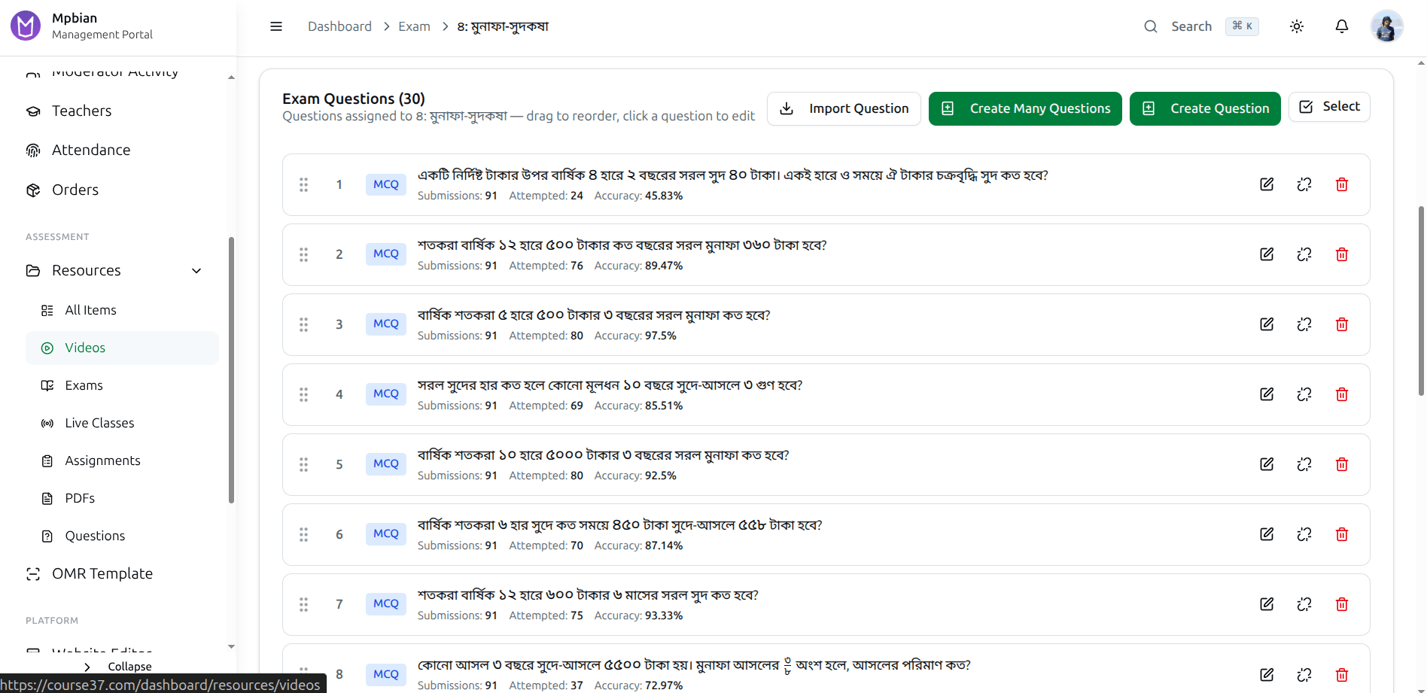This screenshot has height=693, width=1427.
Task: Open question 2 about ১২ হারে ৫০০ টাকার
Action: pyautogui.click(x=622, y=245)
